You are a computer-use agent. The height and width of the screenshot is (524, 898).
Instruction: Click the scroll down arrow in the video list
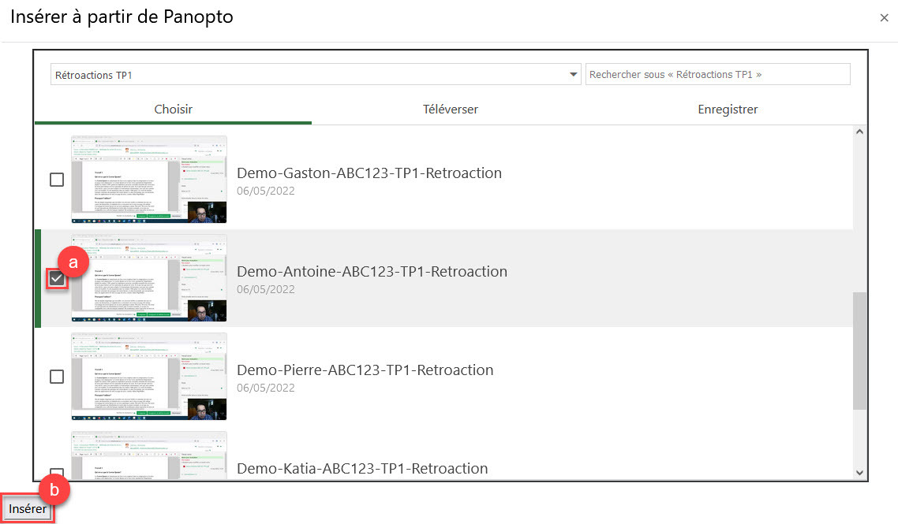(x=860, y=472)
